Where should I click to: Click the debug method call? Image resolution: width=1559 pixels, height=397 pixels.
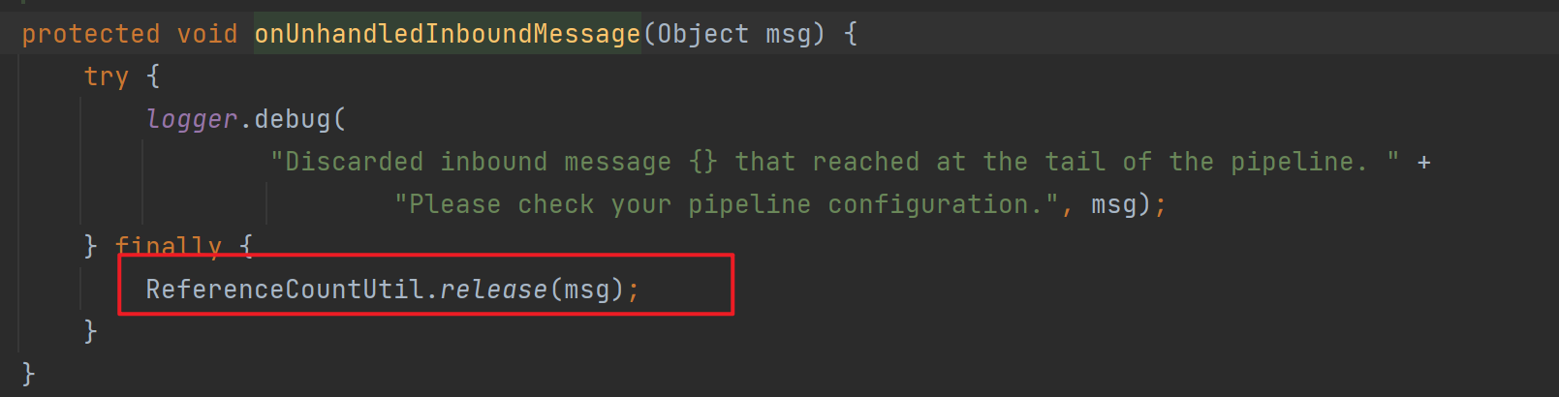pos(292,119)
